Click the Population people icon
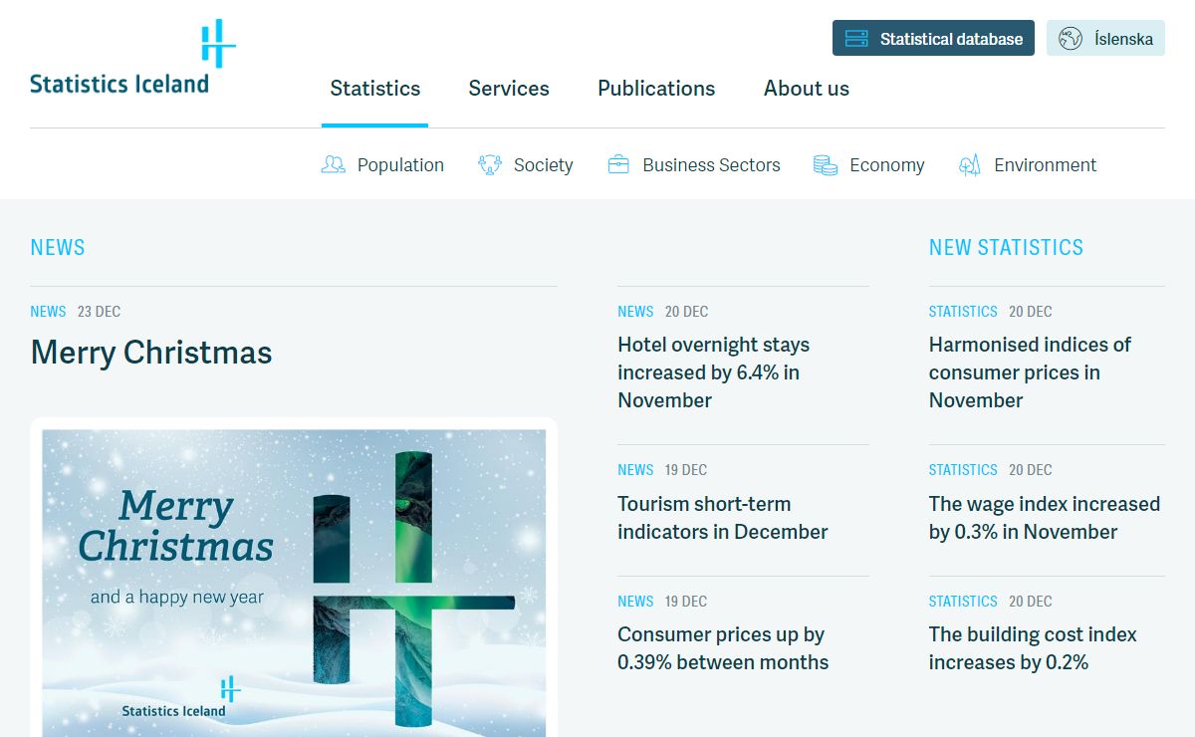Screen dimensions: 1195x737 pos(334,165)
